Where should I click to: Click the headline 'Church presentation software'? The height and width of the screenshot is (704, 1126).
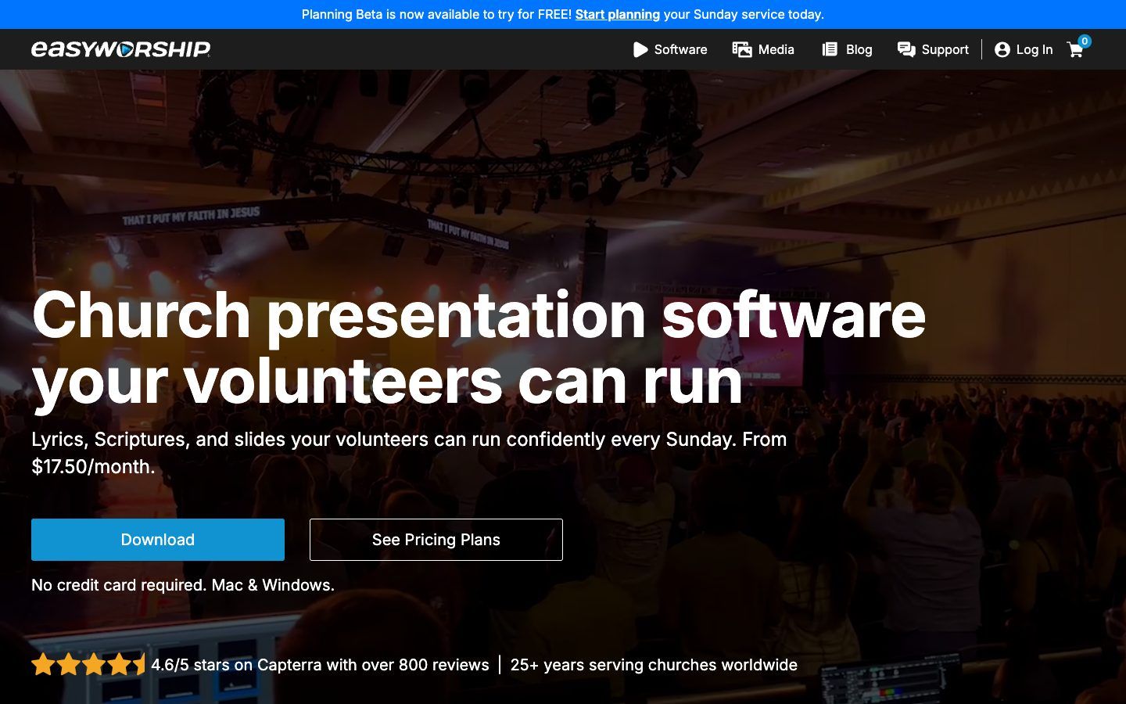pyautogui.click(x=479, y=314)
